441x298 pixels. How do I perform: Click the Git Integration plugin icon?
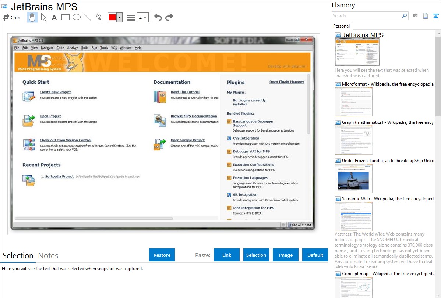coord(229,195)
